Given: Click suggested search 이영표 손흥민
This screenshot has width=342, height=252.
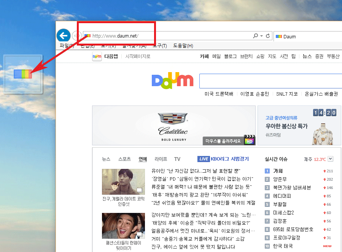Looking at the screenshot, I should click(255, 94).
